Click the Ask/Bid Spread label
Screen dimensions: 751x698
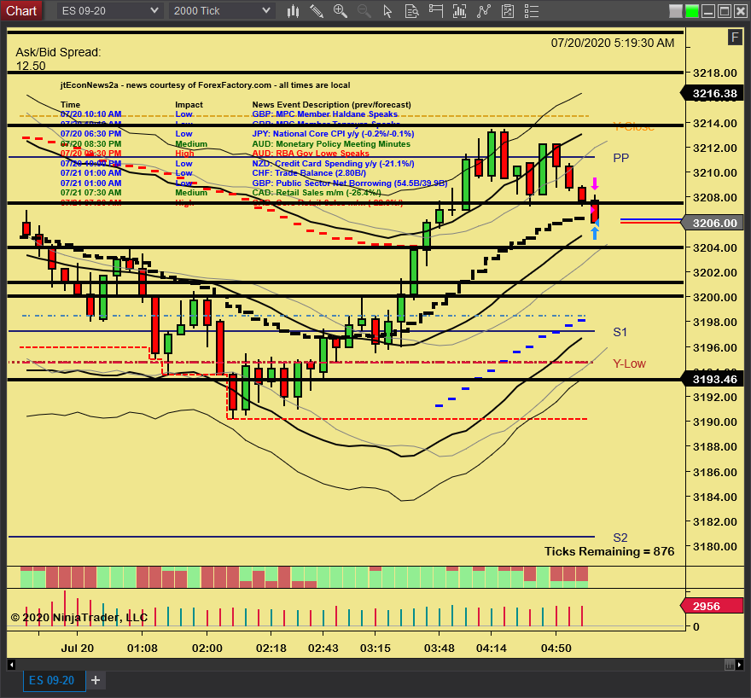tap(58, 52)
